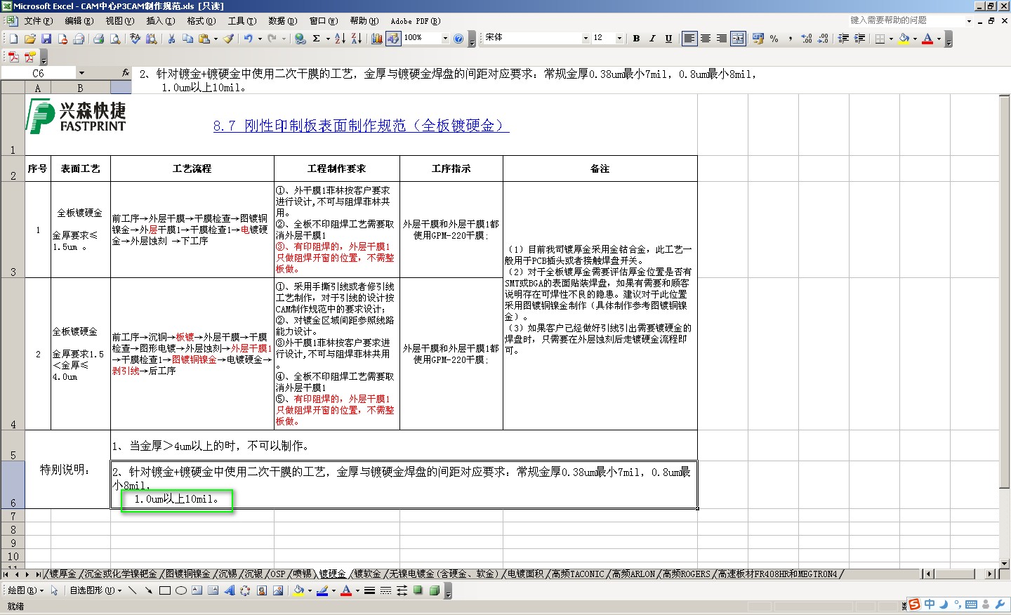Expand the undo history dropdown
The height and width of the screenshot is (615, 1011).
pos(259,39)
